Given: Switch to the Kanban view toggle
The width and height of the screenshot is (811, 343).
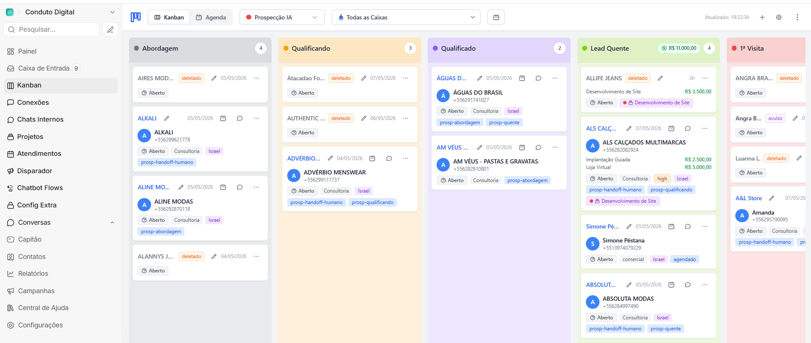Looking at the screenshot, I should coord(169,17).
